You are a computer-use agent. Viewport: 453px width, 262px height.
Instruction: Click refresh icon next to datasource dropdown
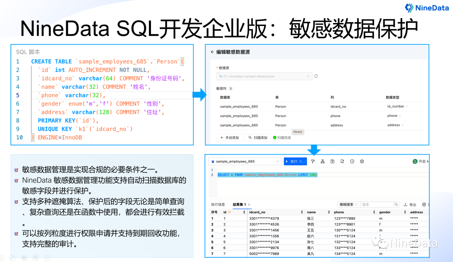click(316, 76)
